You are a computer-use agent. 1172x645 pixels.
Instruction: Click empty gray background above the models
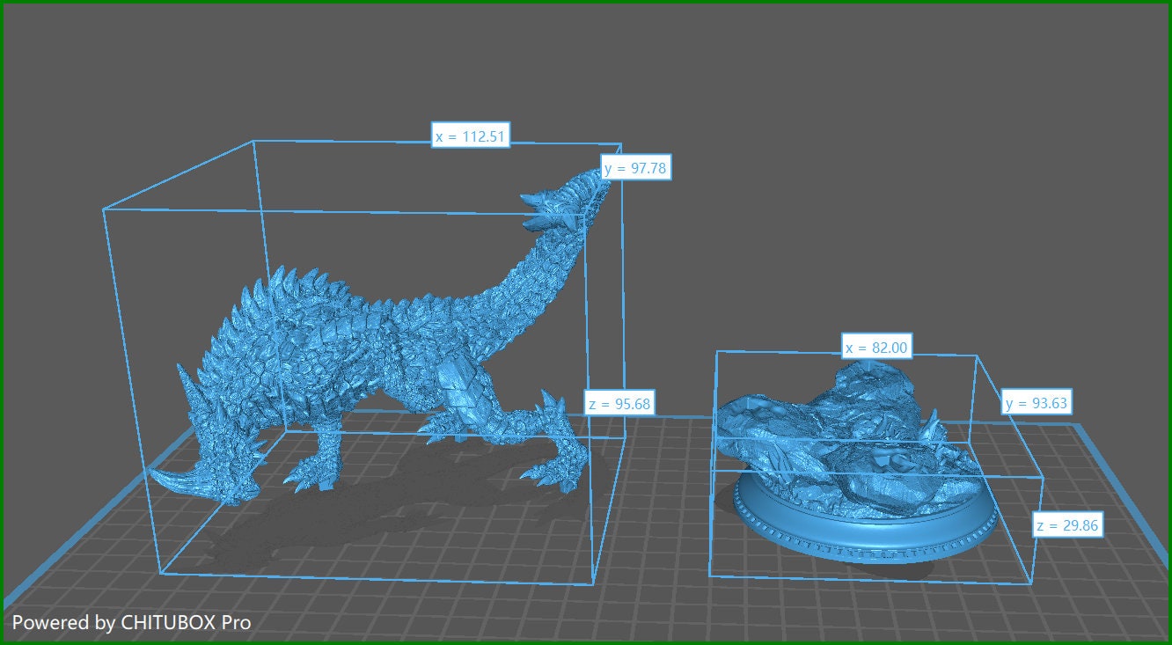[x=792, y=132]
